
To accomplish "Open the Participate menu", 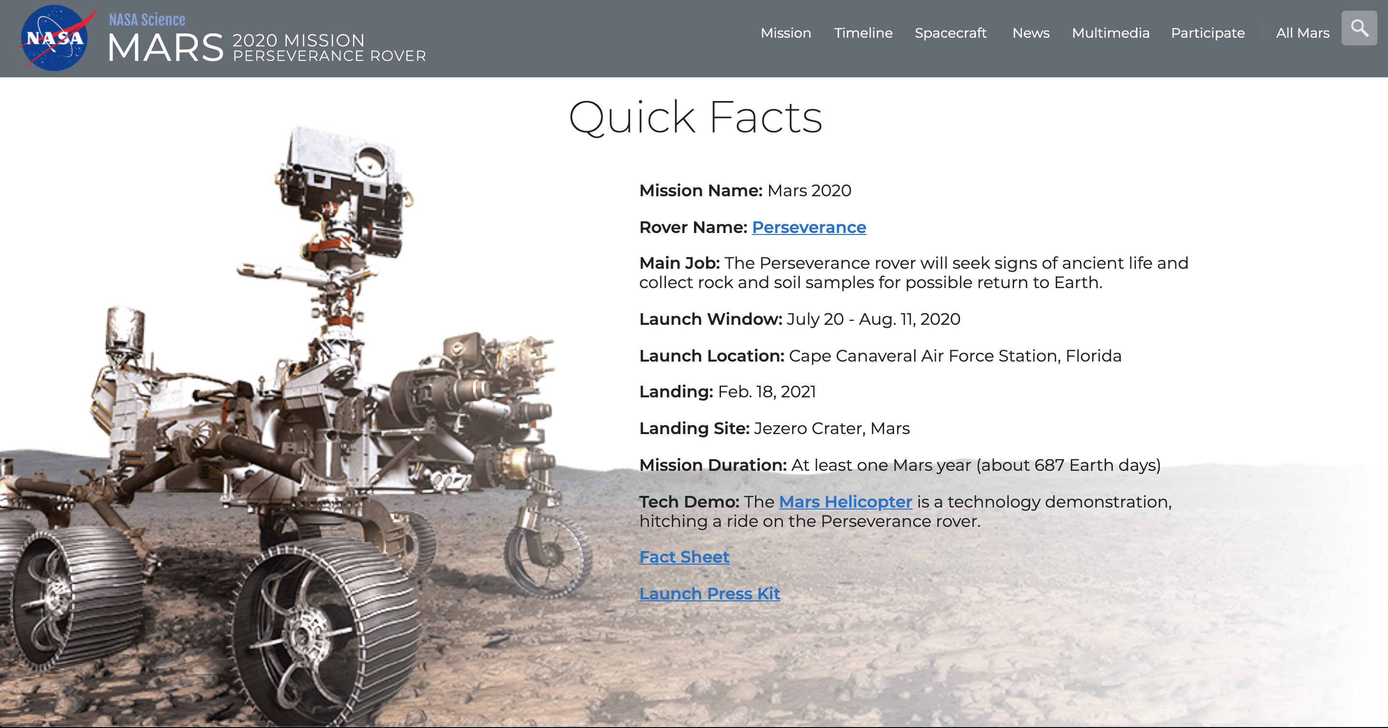I will click(x=1208, y=33).
